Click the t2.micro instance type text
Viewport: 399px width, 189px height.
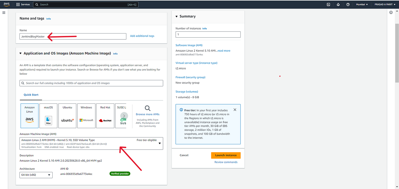[x=181, y=68]
